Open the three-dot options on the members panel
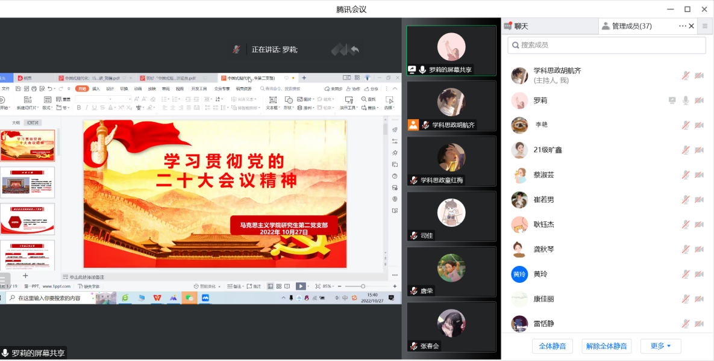 coord(682,26)
